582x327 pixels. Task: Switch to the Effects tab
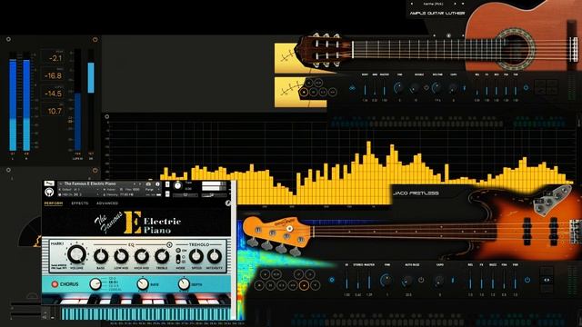tap(80, 203)
